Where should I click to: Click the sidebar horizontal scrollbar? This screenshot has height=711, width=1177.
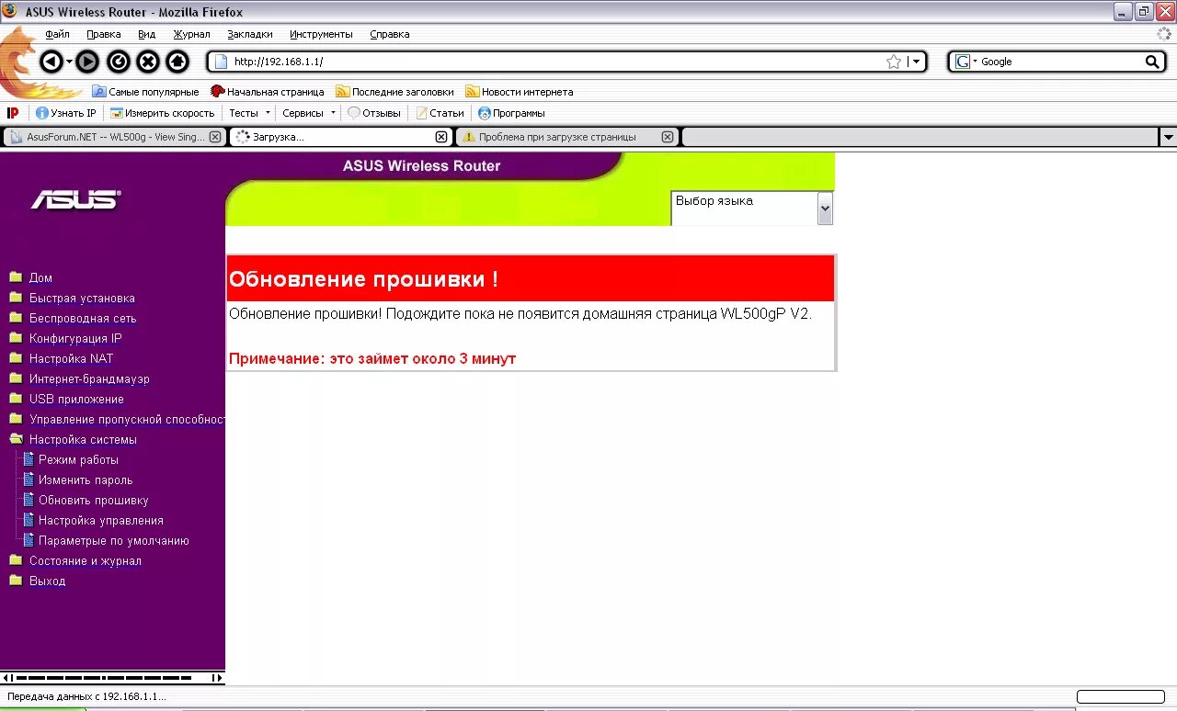pos(112,678)
